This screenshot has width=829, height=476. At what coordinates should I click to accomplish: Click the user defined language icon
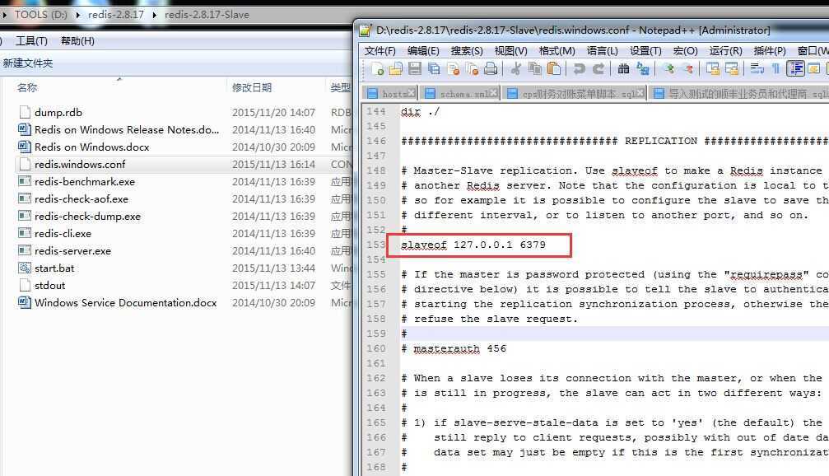(814, 68)
